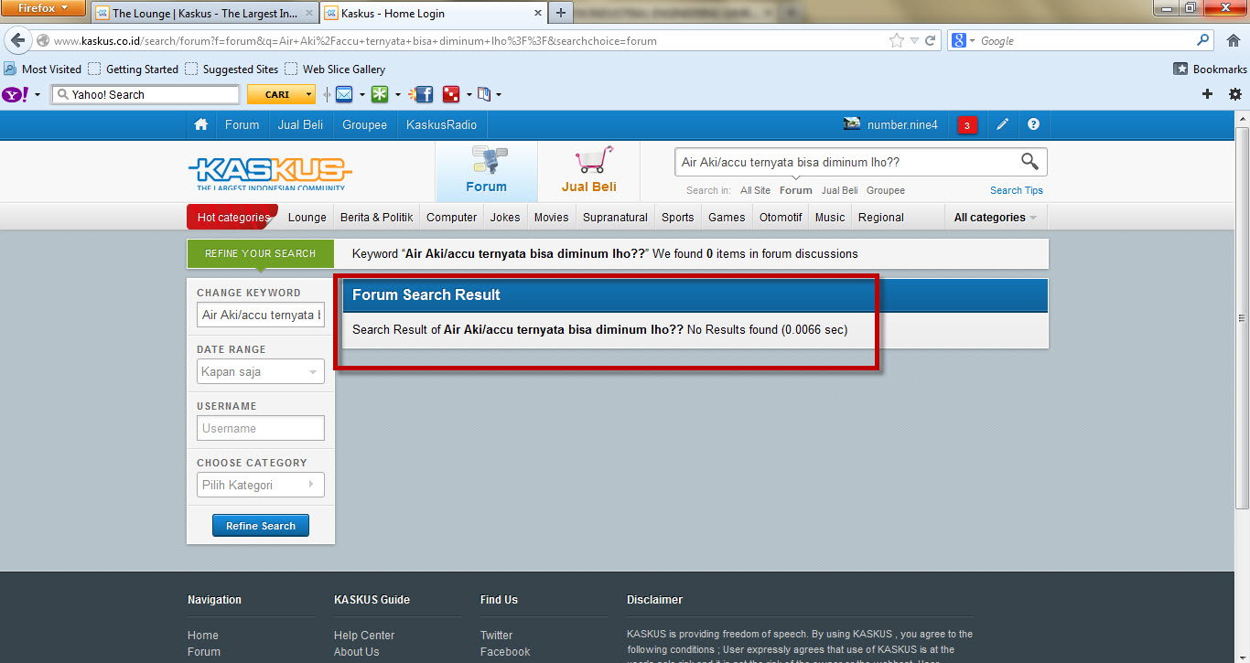Open the Kapan saja date range dropdown
The width and height of the screenshot is (1250, 663).
coord(261,372)
